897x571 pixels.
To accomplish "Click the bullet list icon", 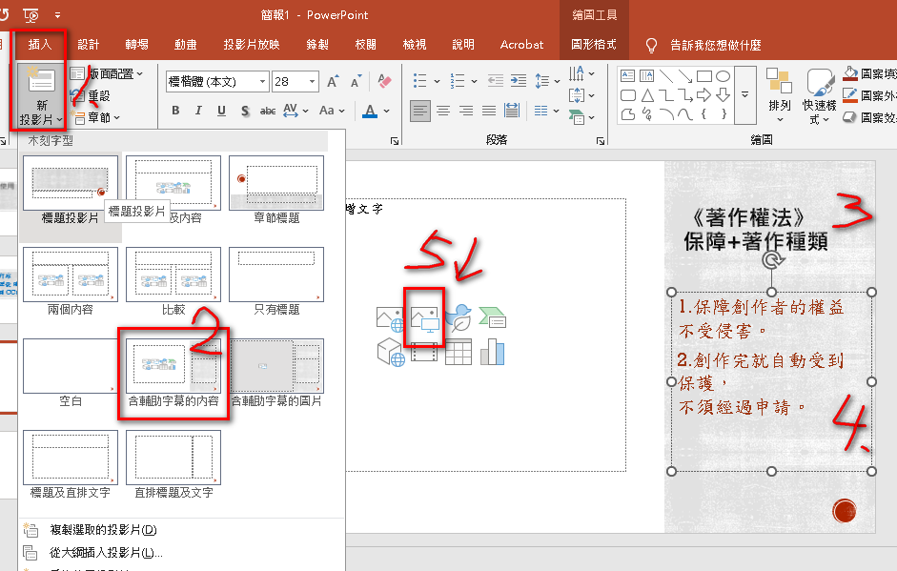I will tap(419, 81).
